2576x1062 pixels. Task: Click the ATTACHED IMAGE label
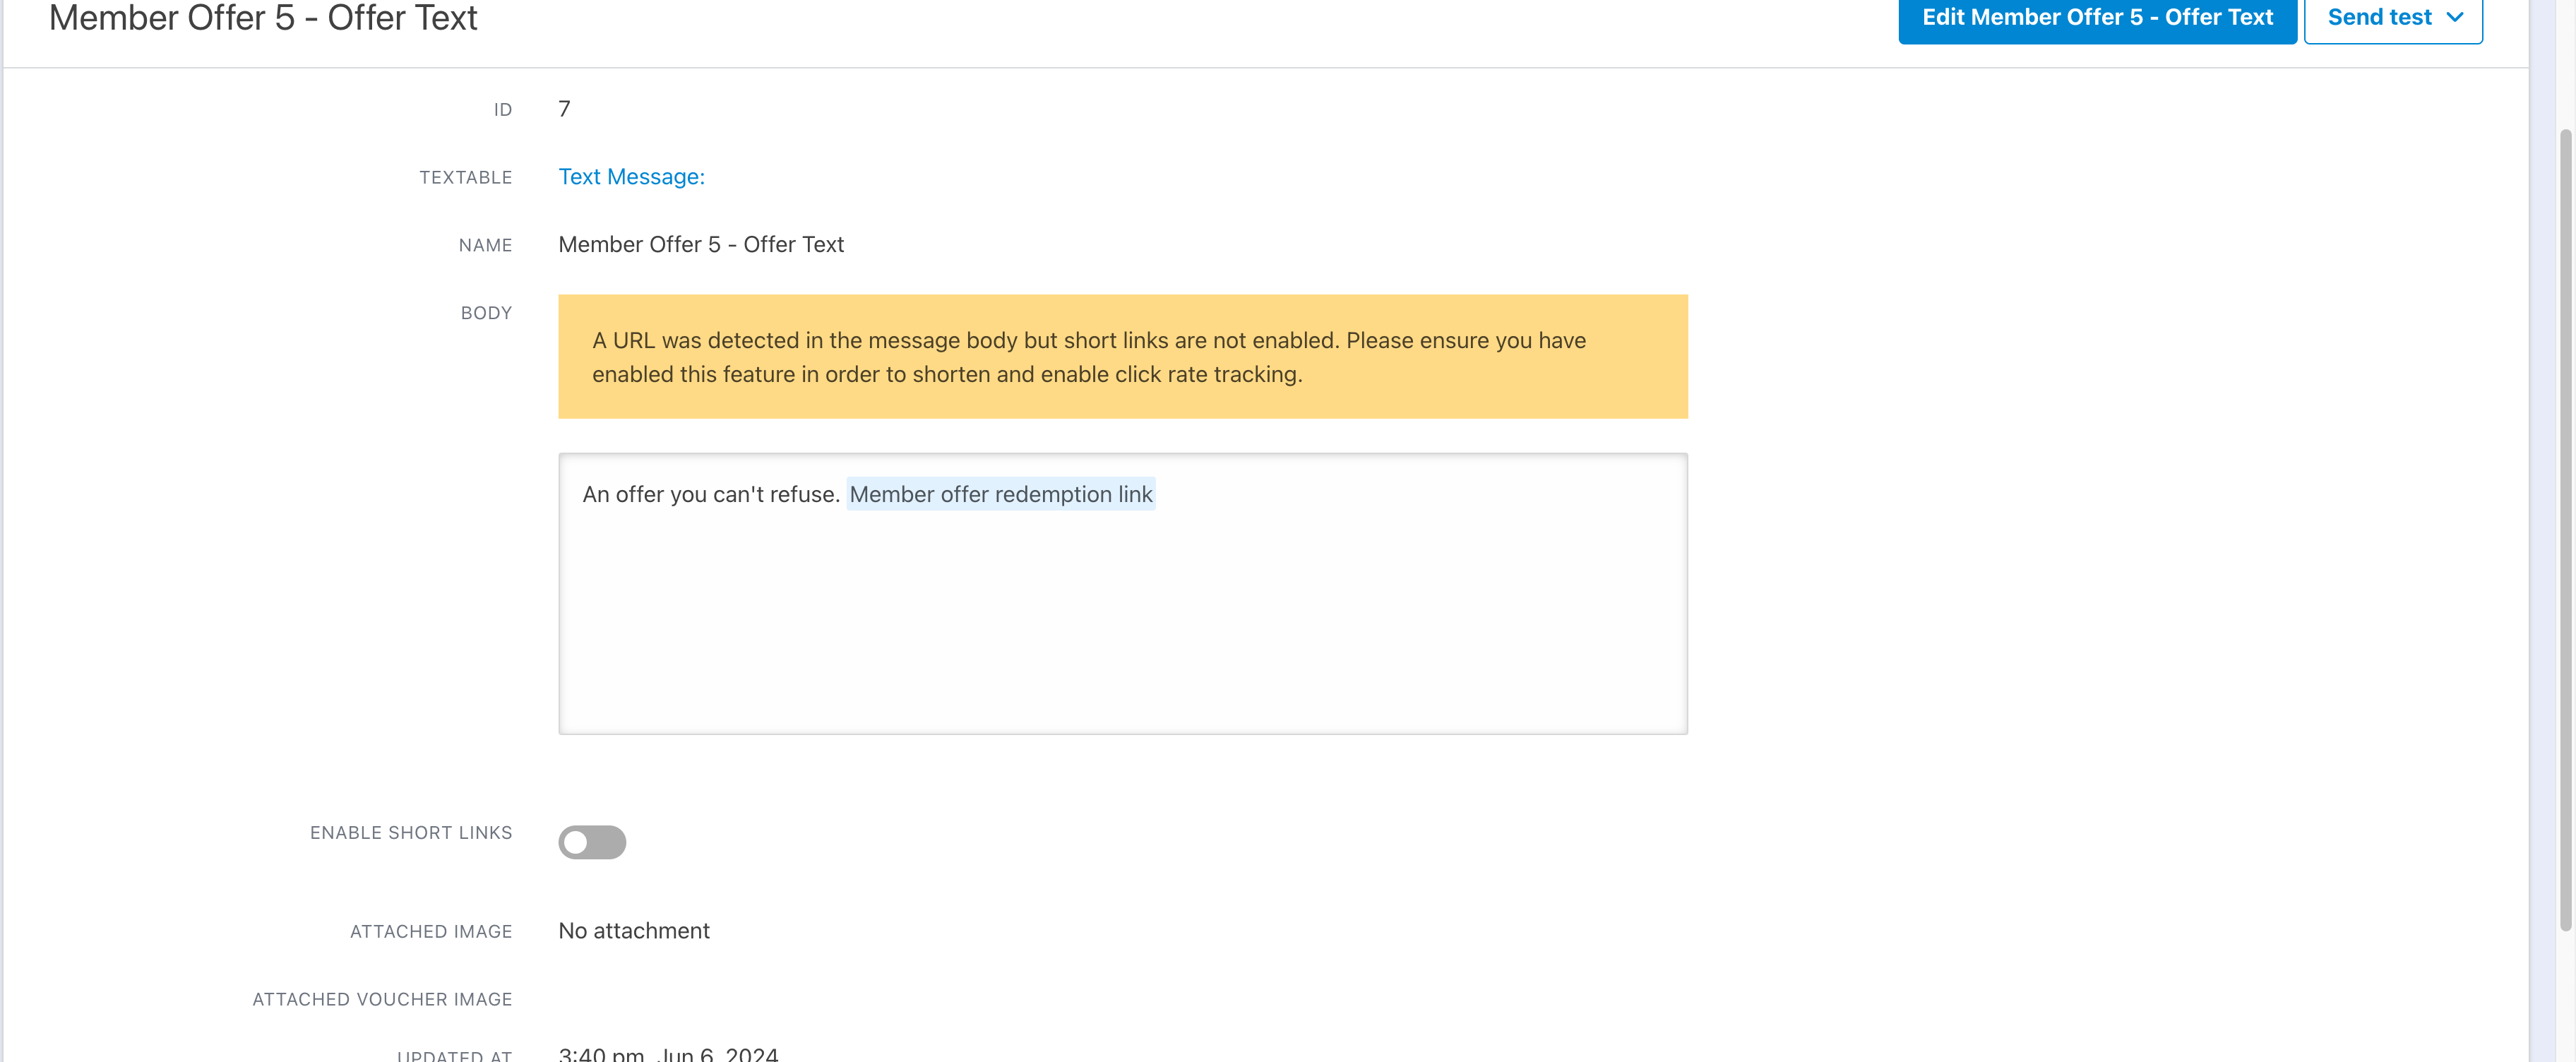pyautogui.click(x=430, y=932)
